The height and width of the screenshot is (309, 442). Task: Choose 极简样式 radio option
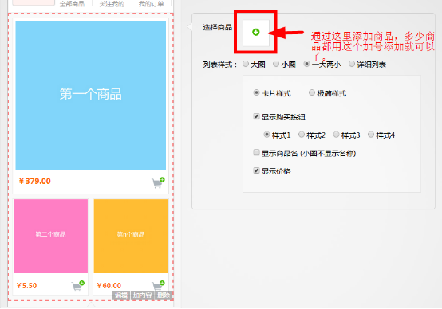(312, 92)
